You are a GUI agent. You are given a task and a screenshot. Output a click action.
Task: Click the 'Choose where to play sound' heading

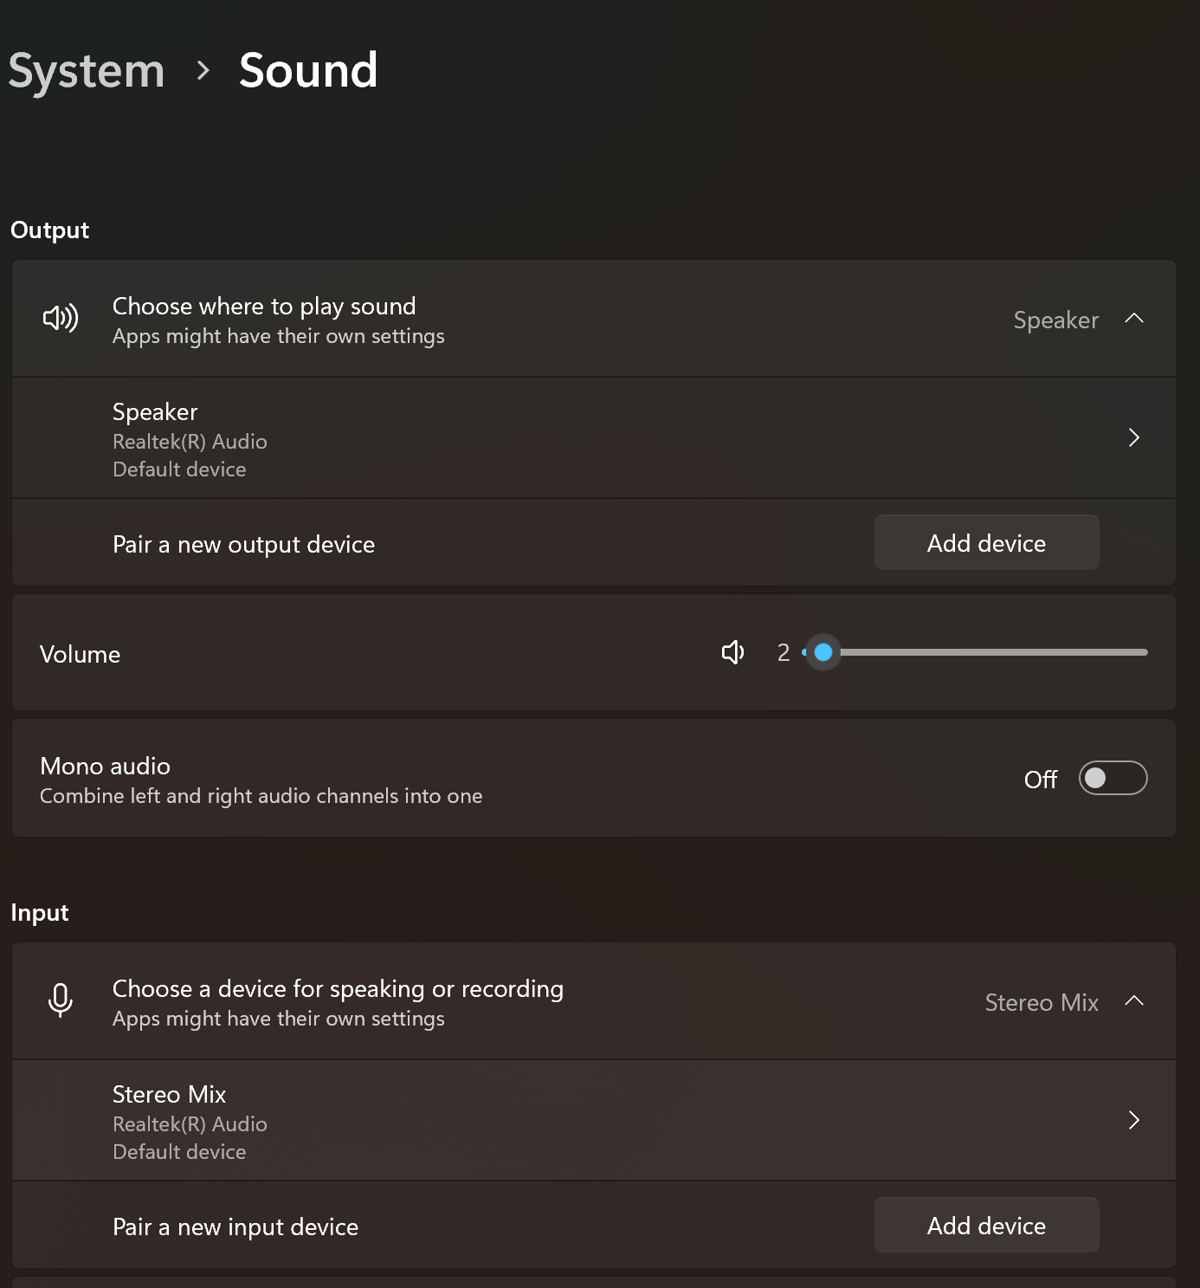coord(264,307)
